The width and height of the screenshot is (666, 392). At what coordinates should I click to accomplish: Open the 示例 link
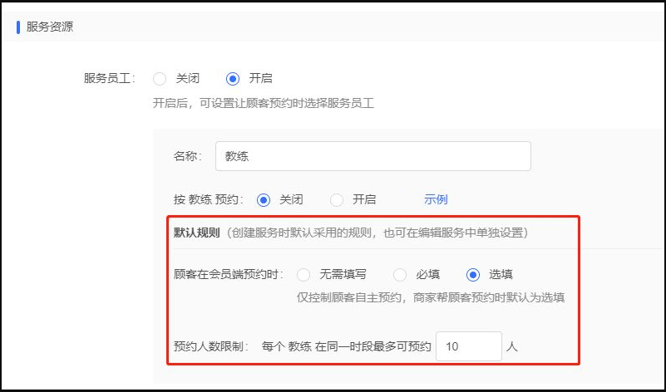click(x=436, y=199)
